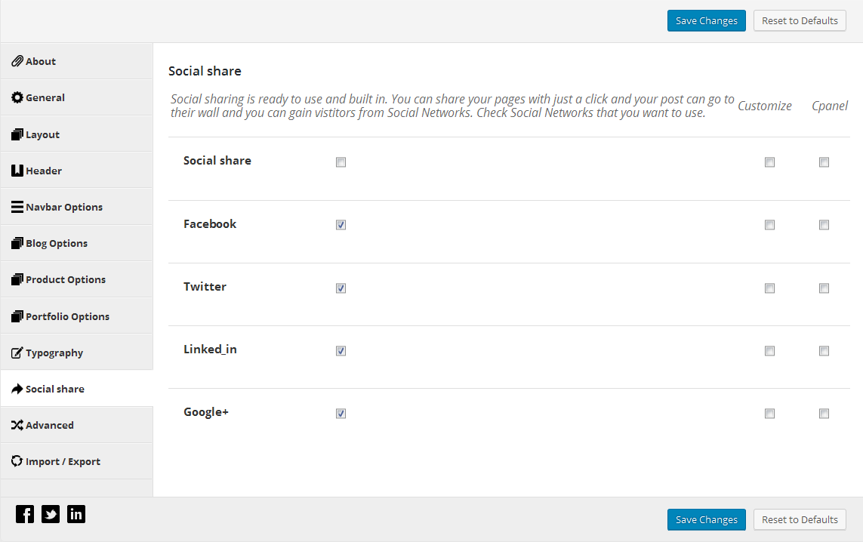Click the top Save Changes button
Viewport: 863px width, 542px height.
[706, 20]
